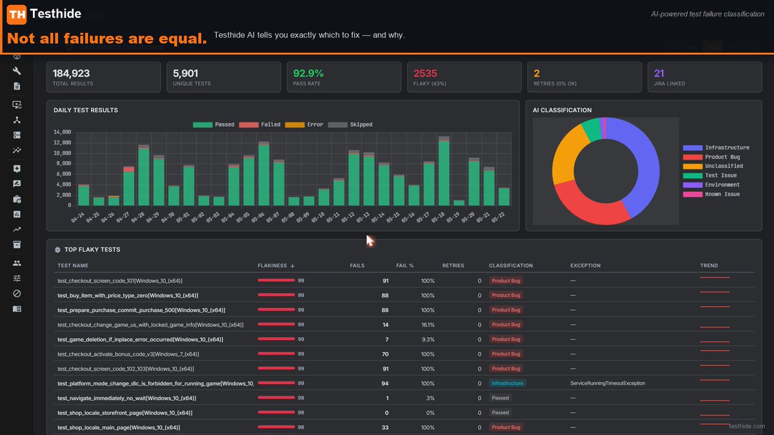Viewport: 774px width, 435px height.
Task: Open the network hub sidebar icon
Action: [17, 120]
